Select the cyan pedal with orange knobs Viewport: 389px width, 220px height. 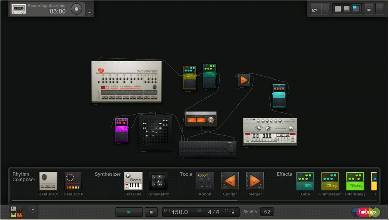point(279,96)
